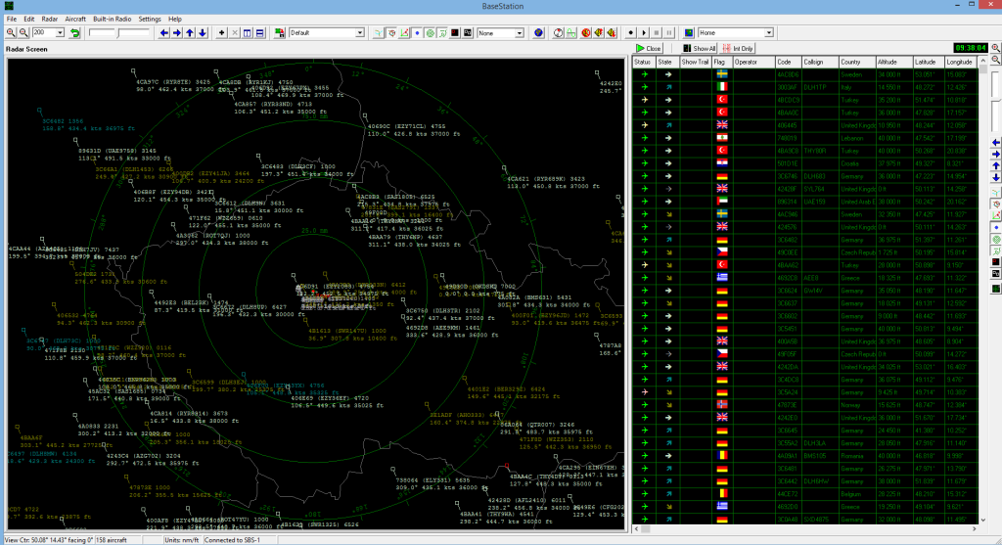Sort aircraft list by Callsign column

pyautogui.click(x=820, y=62)
